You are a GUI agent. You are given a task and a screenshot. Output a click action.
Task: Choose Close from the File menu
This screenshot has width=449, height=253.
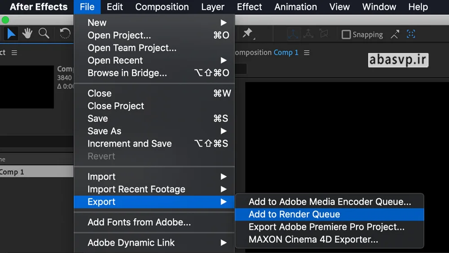click(x=154, y=93)
